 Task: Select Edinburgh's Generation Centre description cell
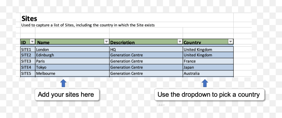[x=146, y=55]
